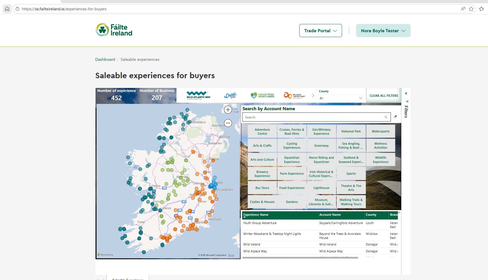Clear the account name search with the eraser
The height and width of the screenshot is (280, 488).
[x=395, y=117]
